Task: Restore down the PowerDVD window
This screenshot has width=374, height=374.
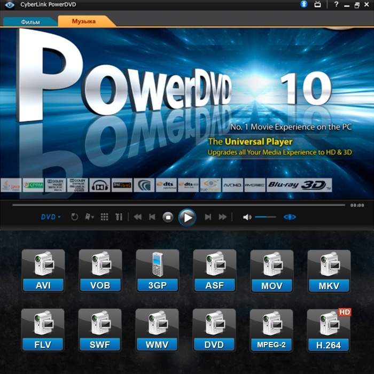Action: pyautogui.click(x=357, y=5)
